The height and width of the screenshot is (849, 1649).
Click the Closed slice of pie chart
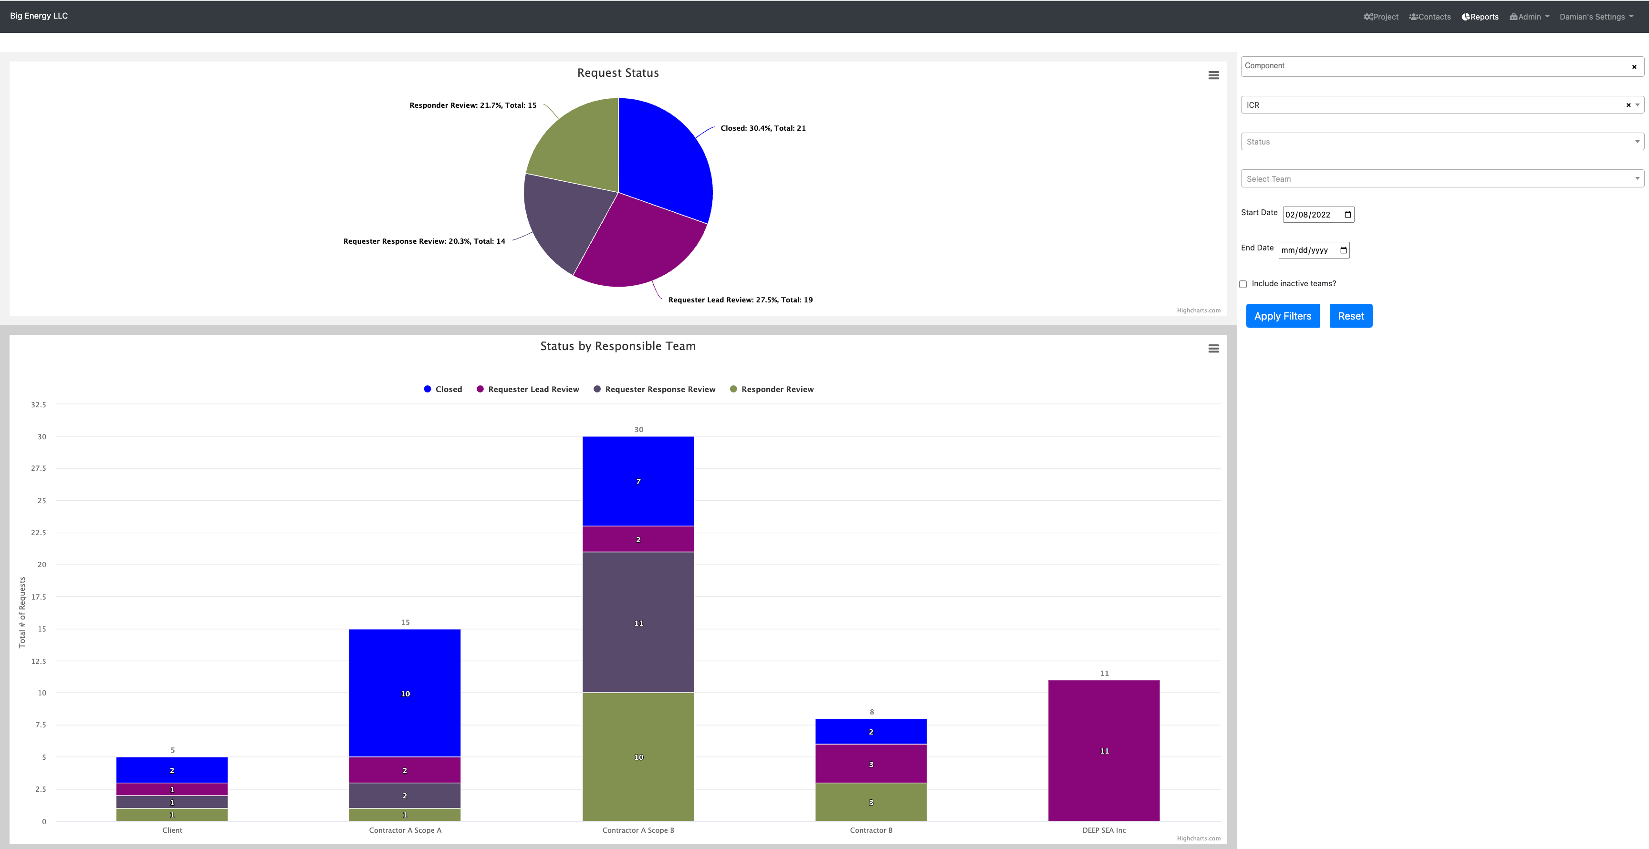(x=666, y=160)
